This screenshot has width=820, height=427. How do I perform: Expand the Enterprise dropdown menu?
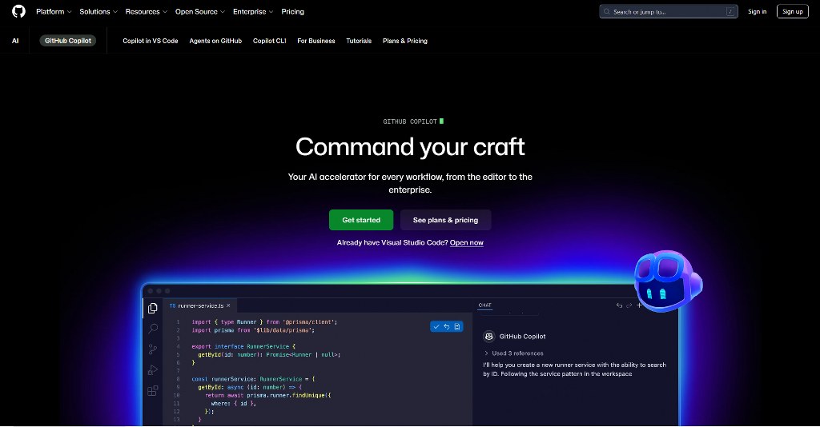point(253,11)
